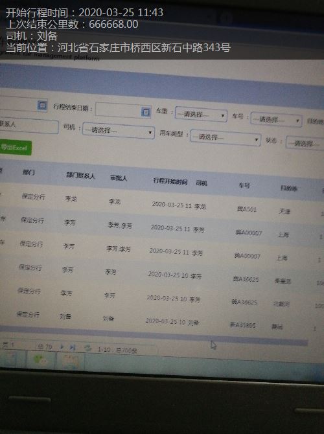
Task: Select 李龙 in the 部门联系人 column
Action: pos(71,198)
